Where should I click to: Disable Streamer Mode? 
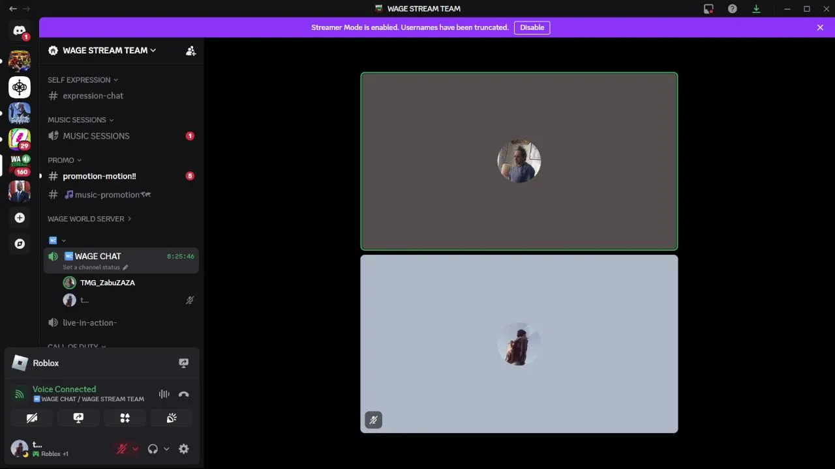coord(532,27)
